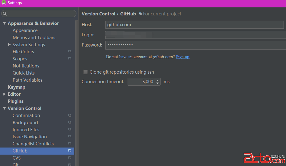286x166 pixels.
Task: Click the settings tree vertical scrollbar
Action: click(x=76, y=93)
